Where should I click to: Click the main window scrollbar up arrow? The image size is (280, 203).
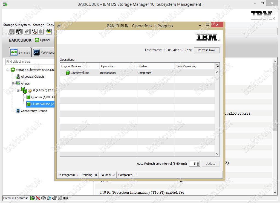(x=275, y=61)
